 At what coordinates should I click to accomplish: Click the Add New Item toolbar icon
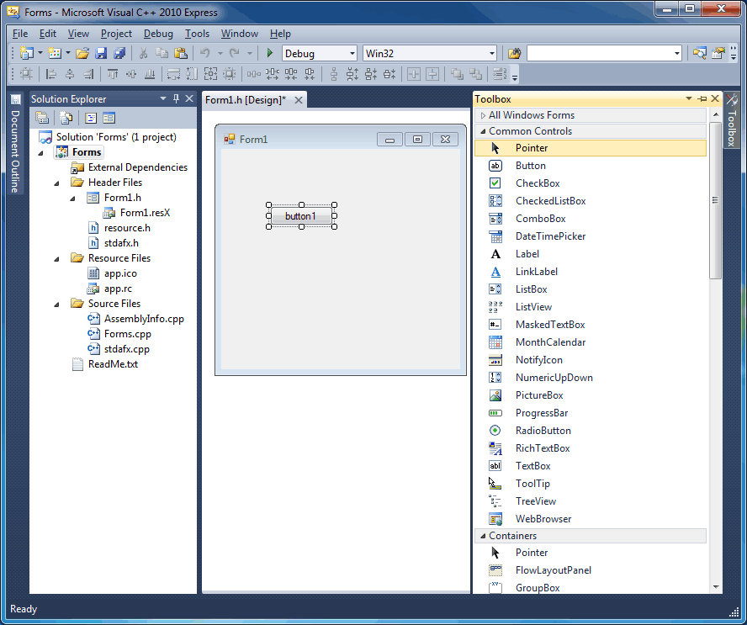tap(55, 53)
